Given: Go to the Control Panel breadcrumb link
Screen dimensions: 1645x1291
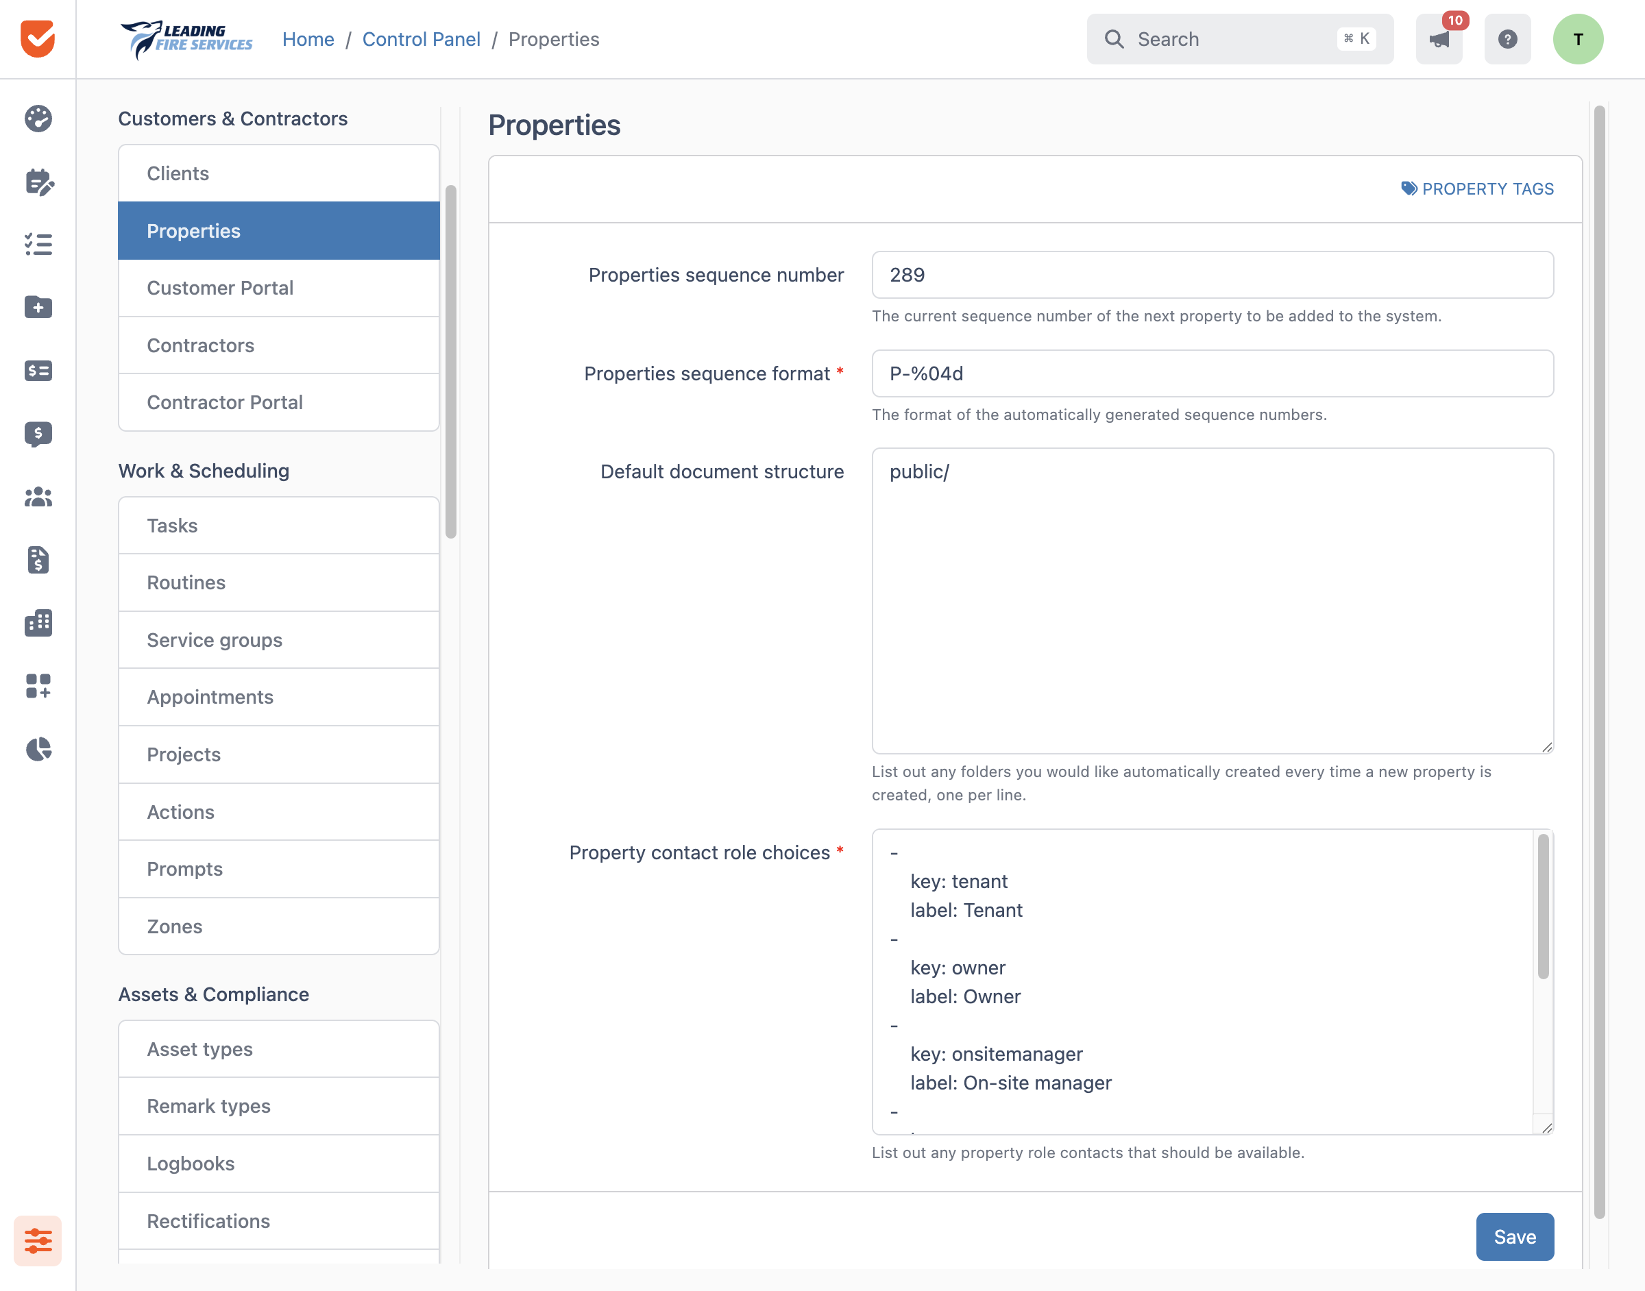Looking at the screenshot, I should 421,39.
